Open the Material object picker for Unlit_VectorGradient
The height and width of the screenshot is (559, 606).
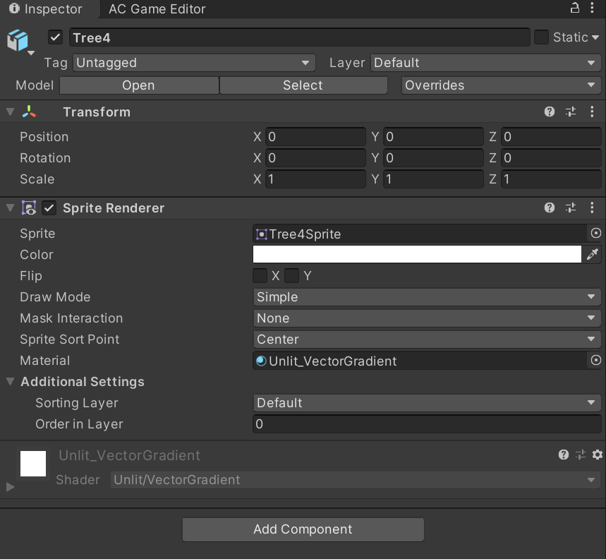click(x=596, y=360)
